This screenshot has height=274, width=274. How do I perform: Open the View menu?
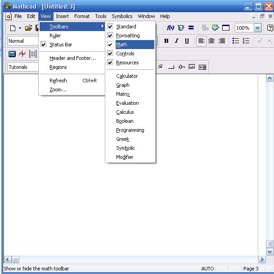pyautogui.click(x=45, y=17)
